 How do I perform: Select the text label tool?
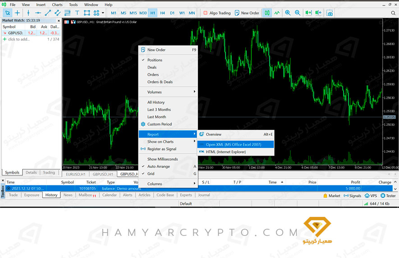77,13
